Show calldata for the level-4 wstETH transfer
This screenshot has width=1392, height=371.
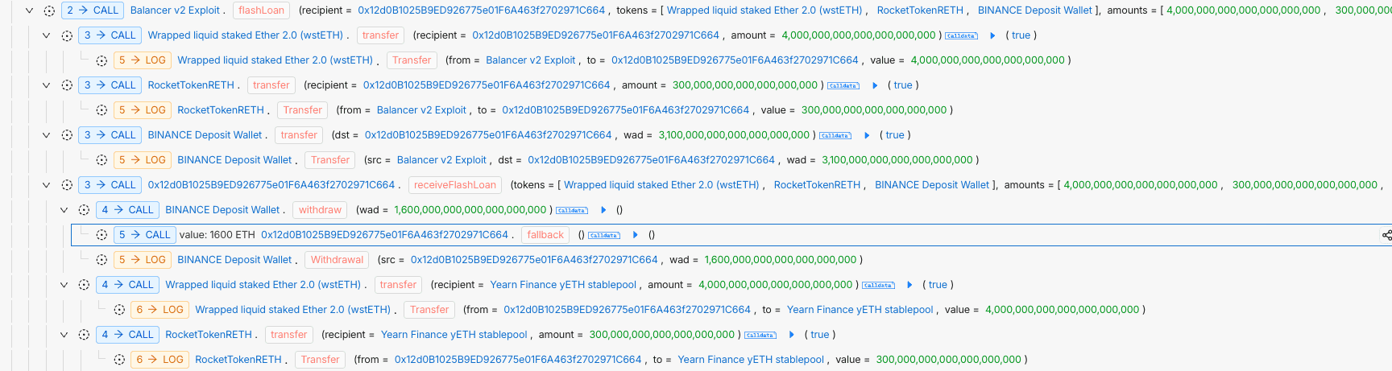[x=878, y=286]
